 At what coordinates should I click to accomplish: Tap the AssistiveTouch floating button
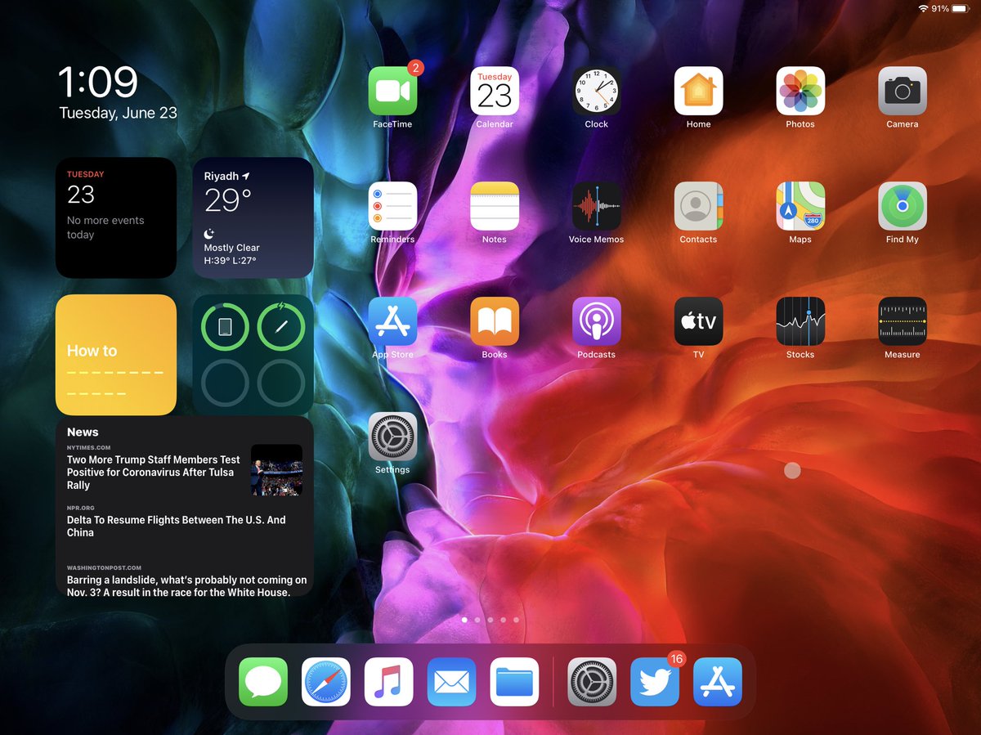pos(792,470)
